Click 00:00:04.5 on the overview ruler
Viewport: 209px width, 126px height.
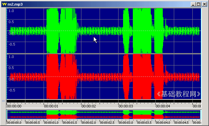pyautogui.click(x=182, y=122)
